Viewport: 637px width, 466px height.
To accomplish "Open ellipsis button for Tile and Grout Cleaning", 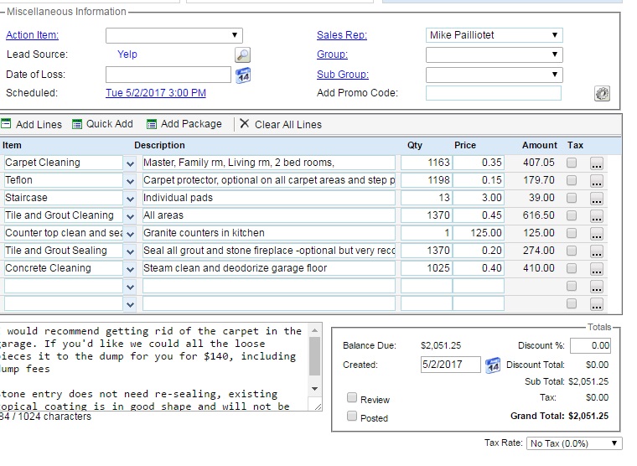I will [x=597, y=216].
